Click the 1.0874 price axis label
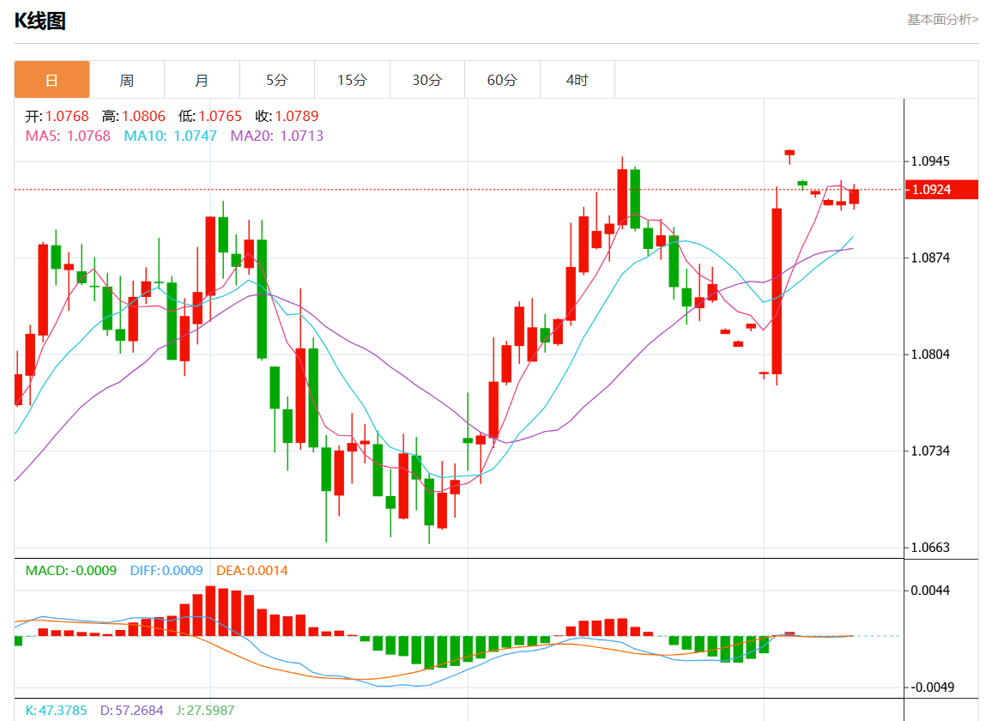This screenshot has height=721, width=998. (x=930, y=257)
